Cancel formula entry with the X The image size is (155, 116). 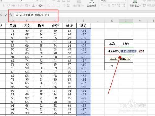1,15
